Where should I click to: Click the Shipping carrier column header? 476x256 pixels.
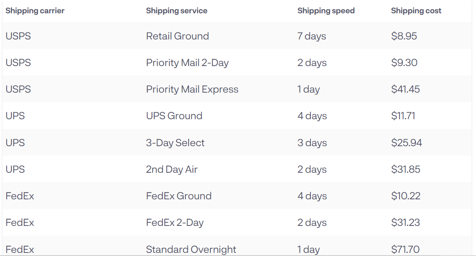(x=35, y=11)
